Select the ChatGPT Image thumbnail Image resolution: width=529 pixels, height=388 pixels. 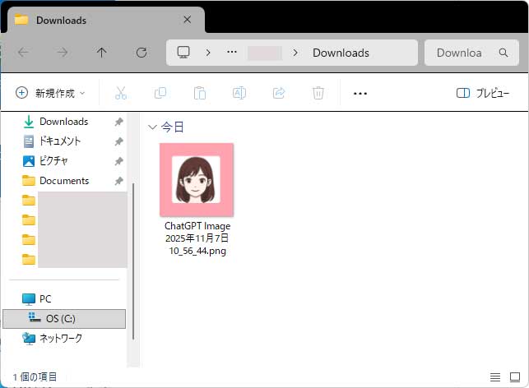pyautogui.click(x=197, y=180)
